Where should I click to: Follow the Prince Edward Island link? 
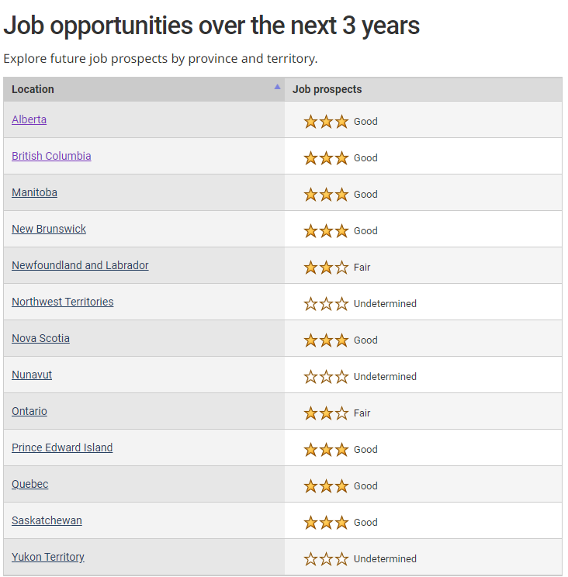tap(62, 447)
